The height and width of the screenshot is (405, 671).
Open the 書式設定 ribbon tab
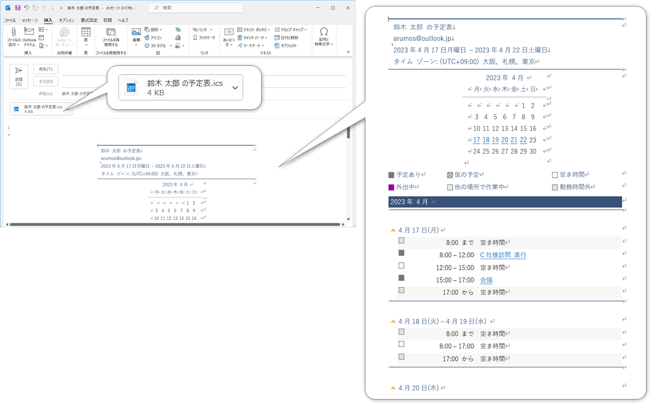click(x=89, y=20)
